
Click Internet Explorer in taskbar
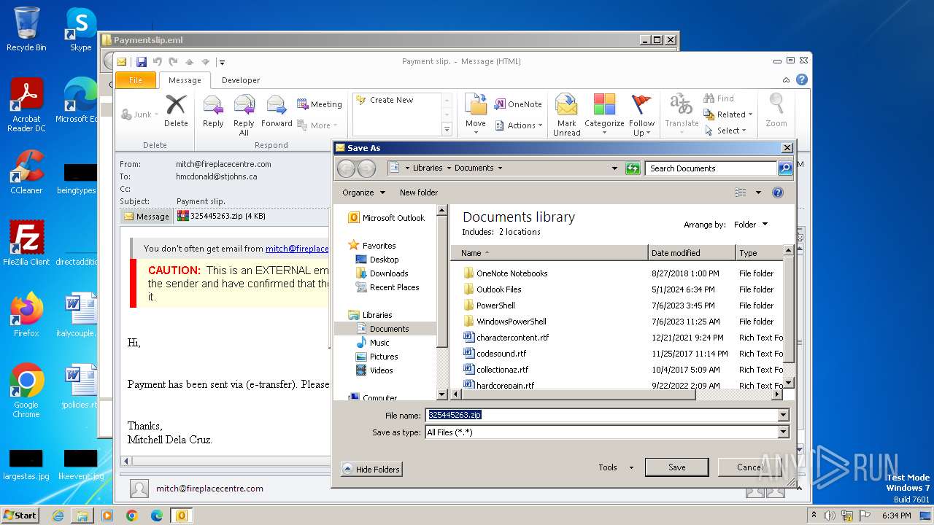pos(58,516)
